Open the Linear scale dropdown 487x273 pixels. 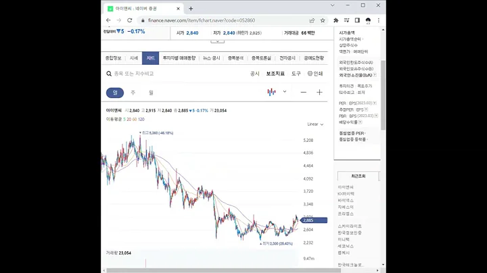point(315,124)
